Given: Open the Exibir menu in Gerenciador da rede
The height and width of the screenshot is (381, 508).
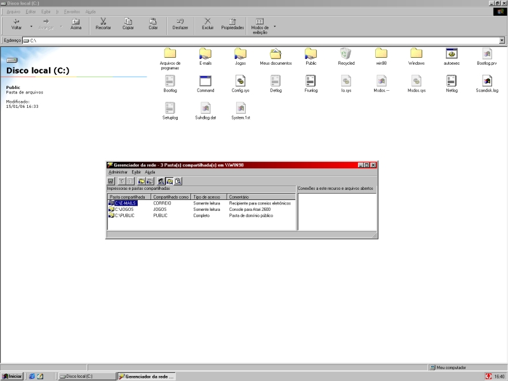Looking at the screenshot, I should [136, 172].
